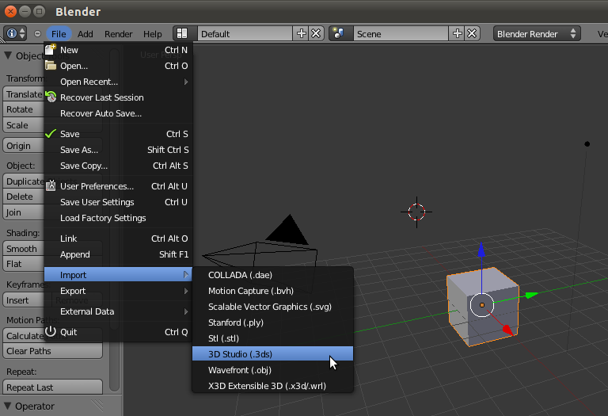This screenshot has width=608, height=416.
Task: Open the Help menu
Action: click(x=152, y=34)
